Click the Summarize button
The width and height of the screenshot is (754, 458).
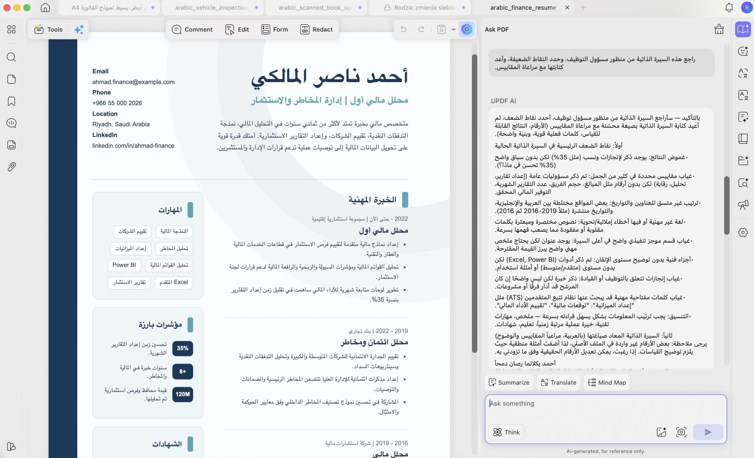[509, 382]
